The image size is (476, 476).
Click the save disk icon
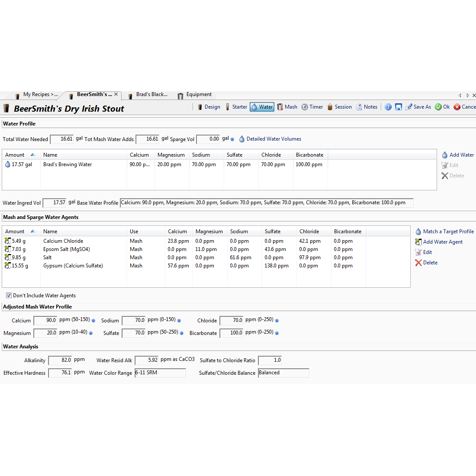pyautogui.click(x=399, y=107)
